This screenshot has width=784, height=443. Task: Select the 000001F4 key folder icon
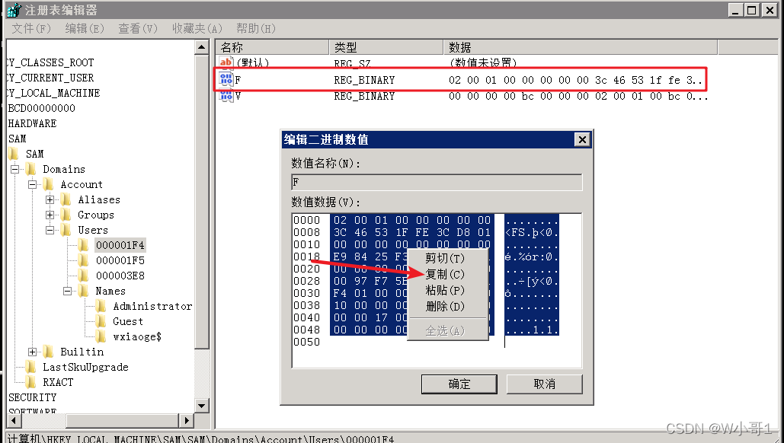[84, 245]
